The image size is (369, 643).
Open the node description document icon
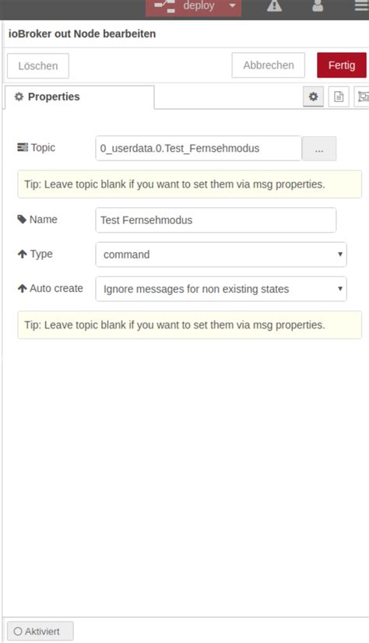tap(339, 97)
